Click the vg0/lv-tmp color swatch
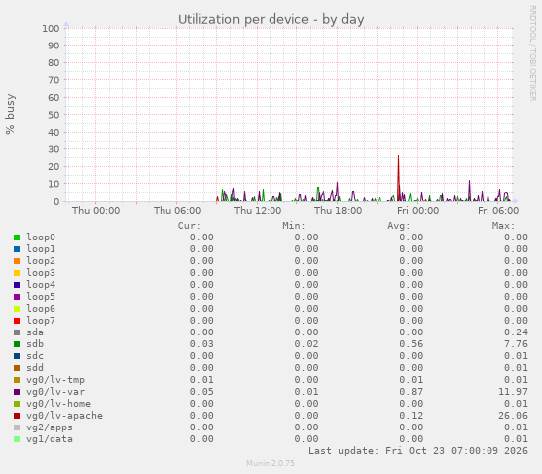542x474 pixels. 17,380
